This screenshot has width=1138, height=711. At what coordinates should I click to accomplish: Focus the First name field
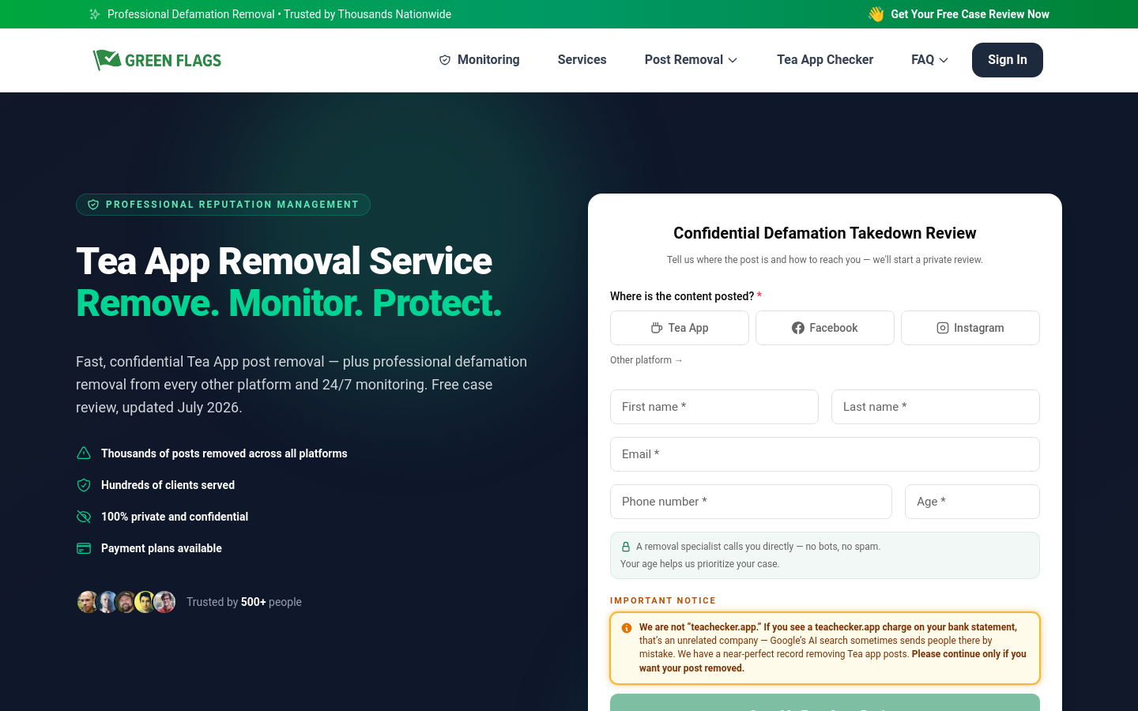(x=714, y=407)
